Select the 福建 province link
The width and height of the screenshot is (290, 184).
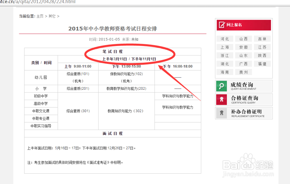(x=262, y=64)
